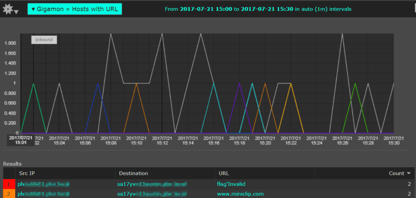Click the 15:12 time axis label
This screenshot has height=198, width=416.
point(162,141)
